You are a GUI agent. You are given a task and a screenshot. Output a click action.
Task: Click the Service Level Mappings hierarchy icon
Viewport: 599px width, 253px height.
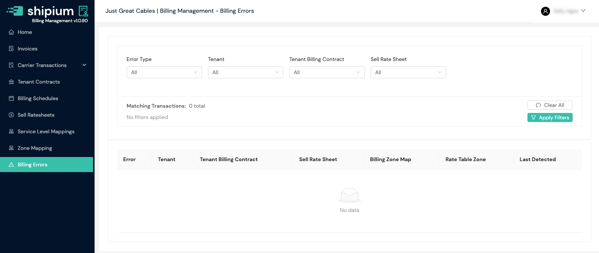(11, 132)
